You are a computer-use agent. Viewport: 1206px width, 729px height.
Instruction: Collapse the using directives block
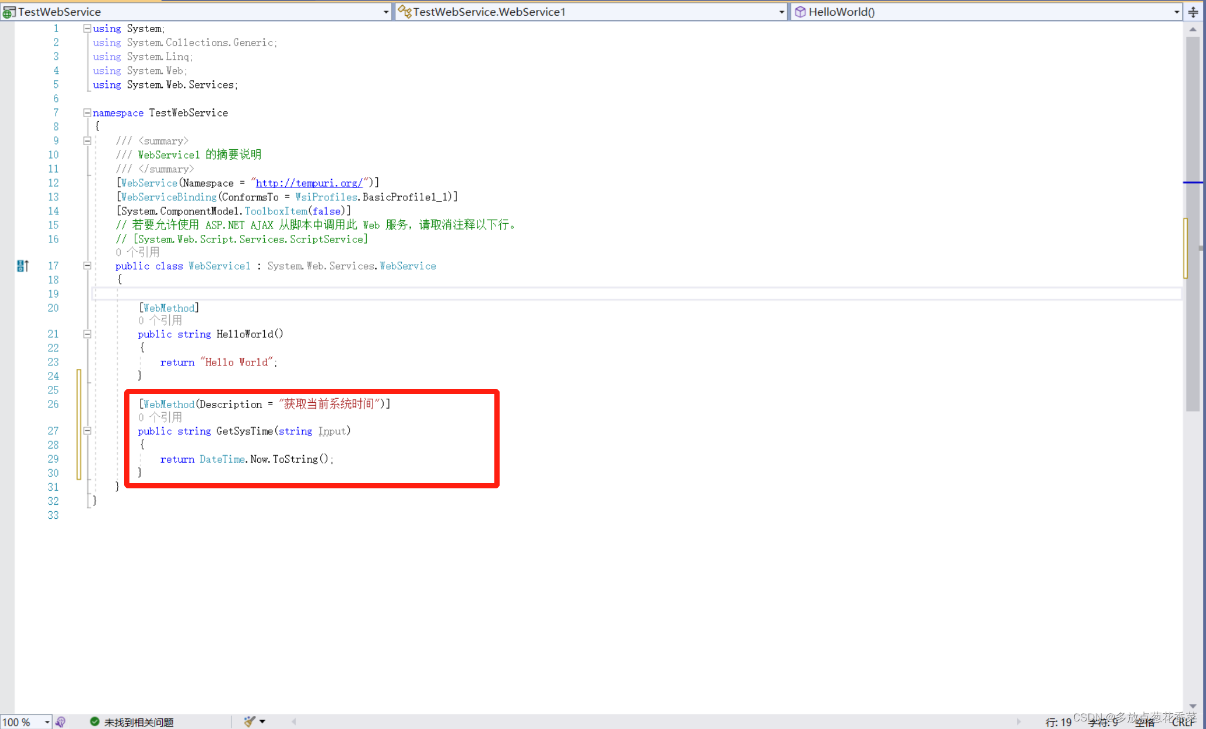coord(87,28)
